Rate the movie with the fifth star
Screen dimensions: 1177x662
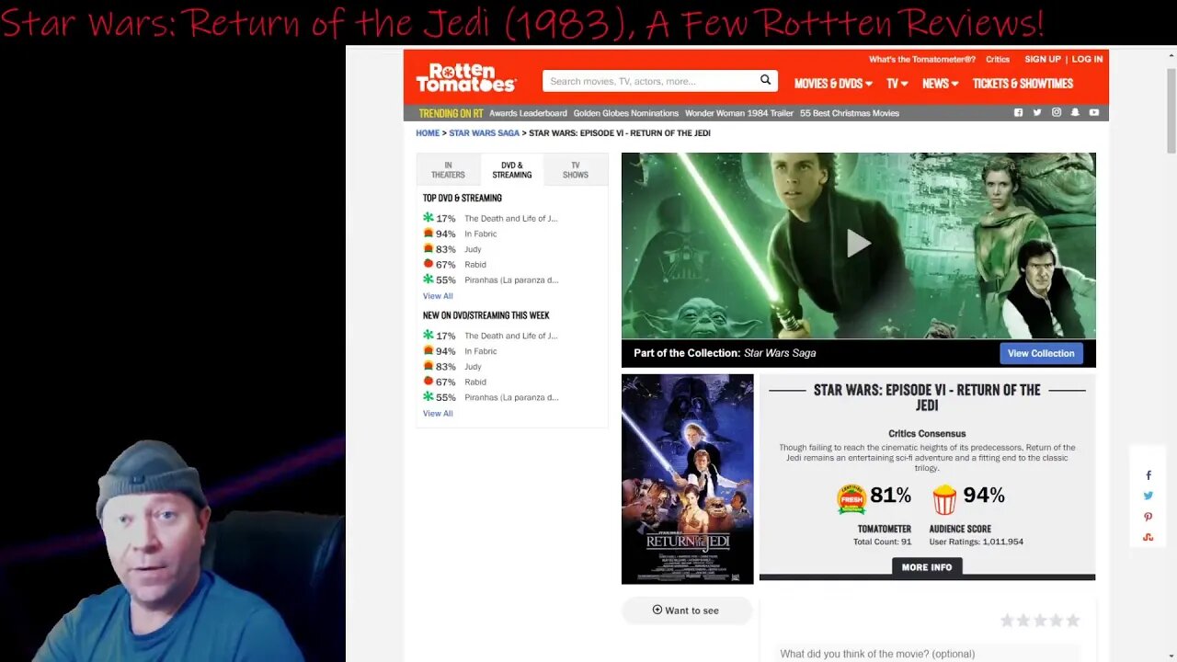pos(1073,621)
